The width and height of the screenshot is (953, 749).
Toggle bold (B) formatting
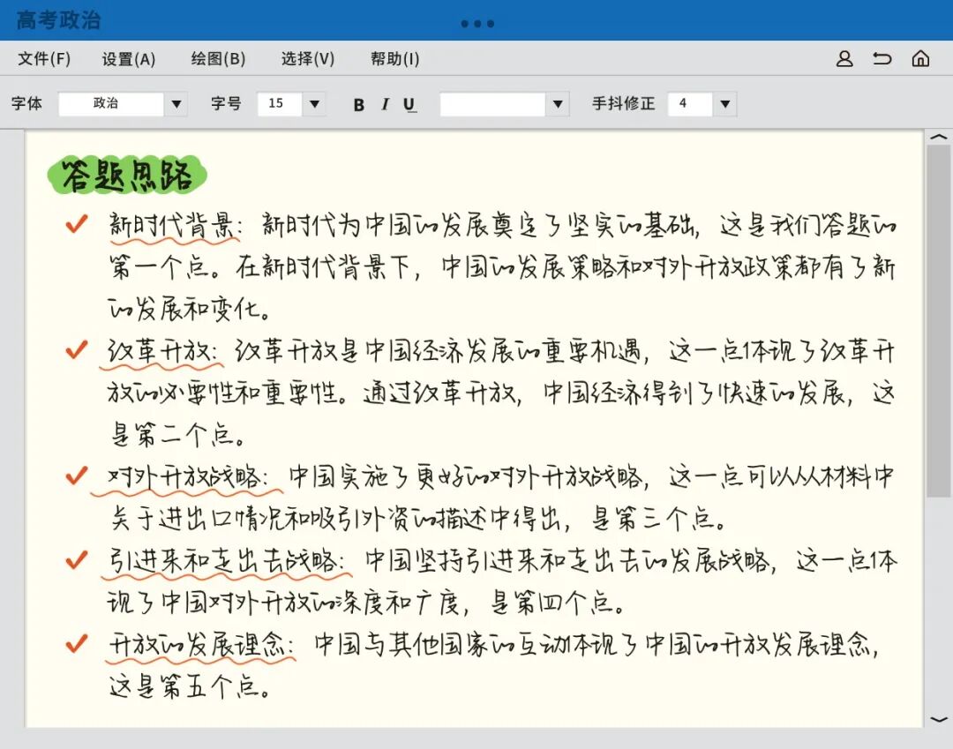click(358, 104)
